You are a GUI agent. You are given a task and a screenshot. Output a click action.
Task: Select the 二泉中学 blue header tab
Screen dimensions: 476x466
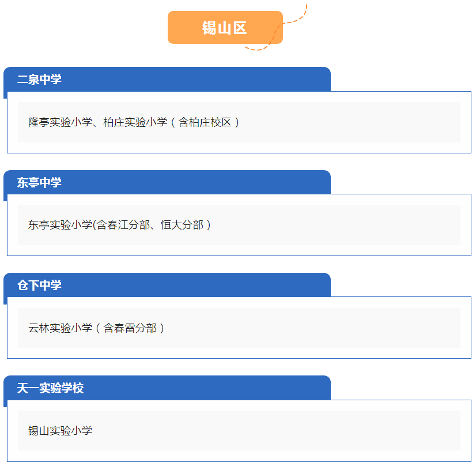[x=167, y=79]
